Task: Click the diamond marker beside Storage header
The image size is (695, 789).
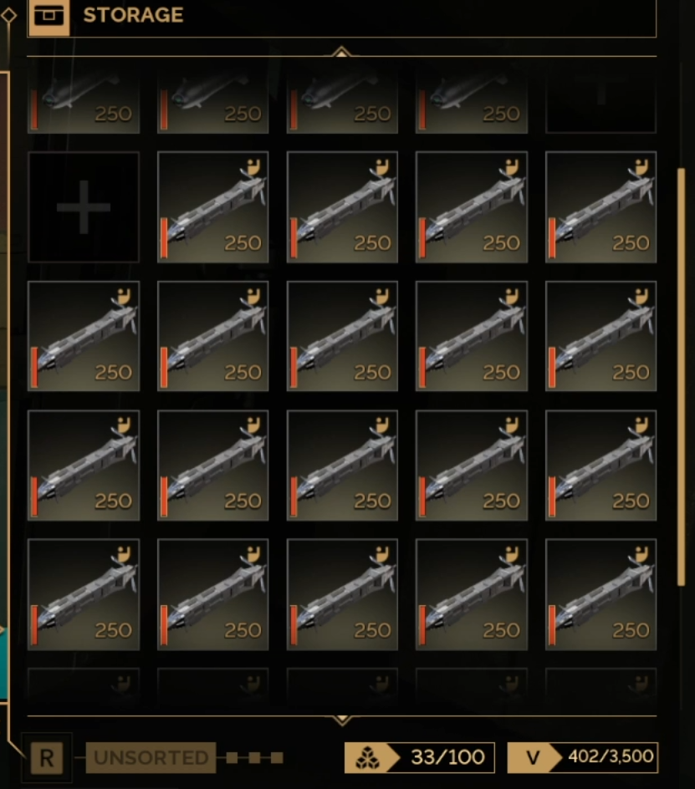Action: (x=8, y=16)
